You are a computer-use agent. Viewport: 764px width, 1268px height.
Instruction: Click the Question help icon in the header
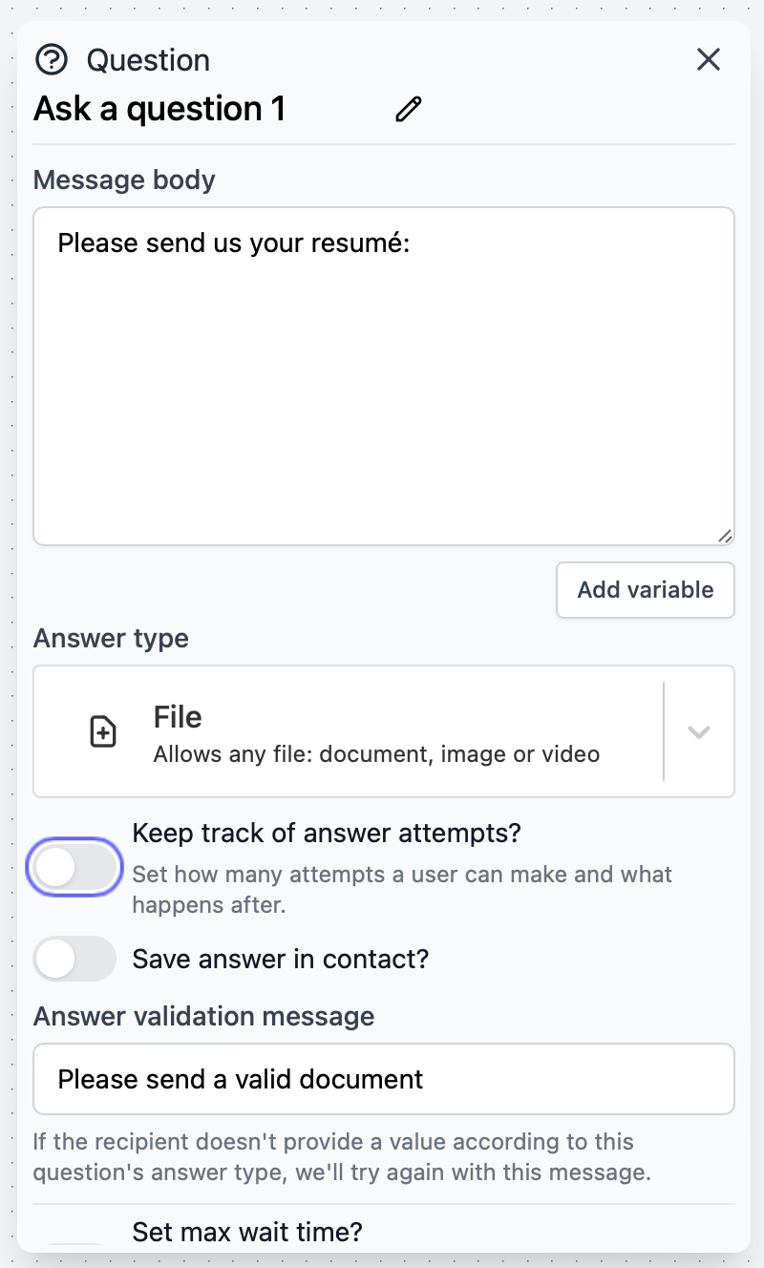(53, 59)
